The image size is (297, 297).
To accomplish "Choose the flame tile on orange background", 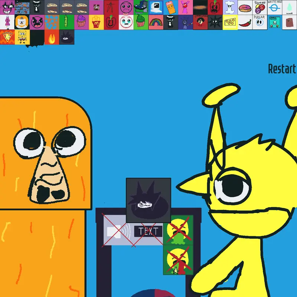I will tap(52, 37).
